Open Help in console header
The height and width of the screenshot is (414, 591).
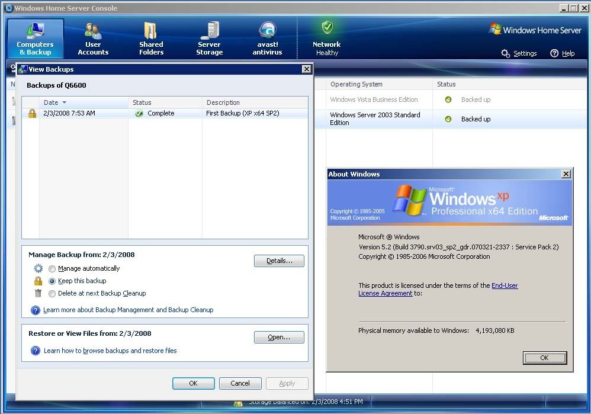568,53
